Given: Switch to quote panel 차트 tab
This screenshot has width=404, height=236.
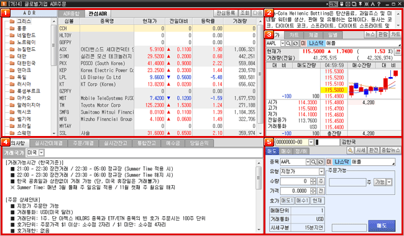Looking at the screenshot, I should pyautogui.click(x=294, y=35).
